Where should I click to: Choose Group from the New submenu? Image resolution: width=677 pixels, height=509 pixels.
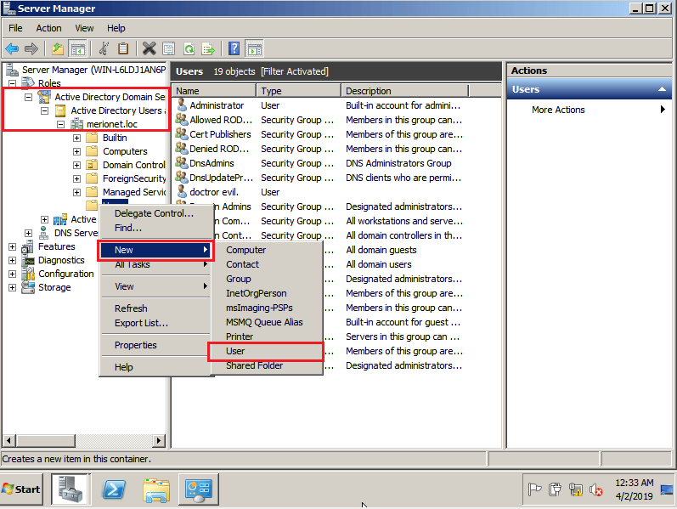[268, 279]
